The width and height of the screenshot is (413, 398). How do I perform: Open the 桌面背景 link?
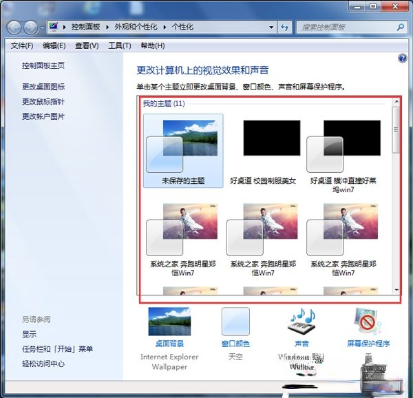(169, 344)
